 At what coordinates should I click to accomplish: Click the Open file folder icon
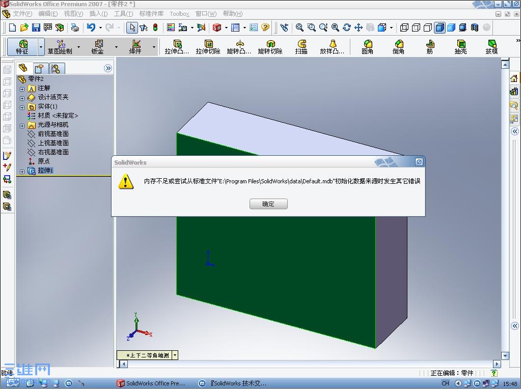click(x=24, y=27)
